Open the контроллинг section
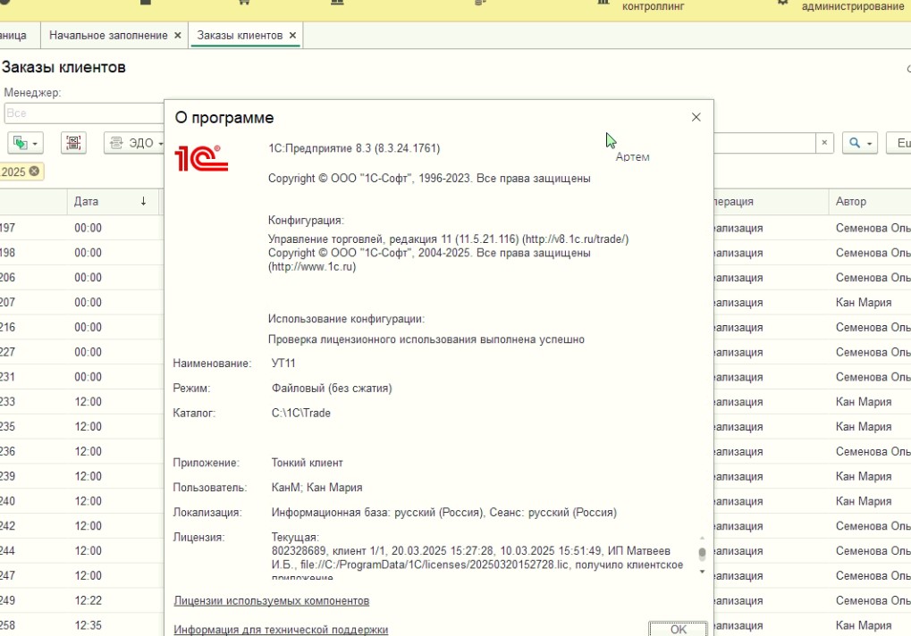The image size is (911, 636). (651, 5)
